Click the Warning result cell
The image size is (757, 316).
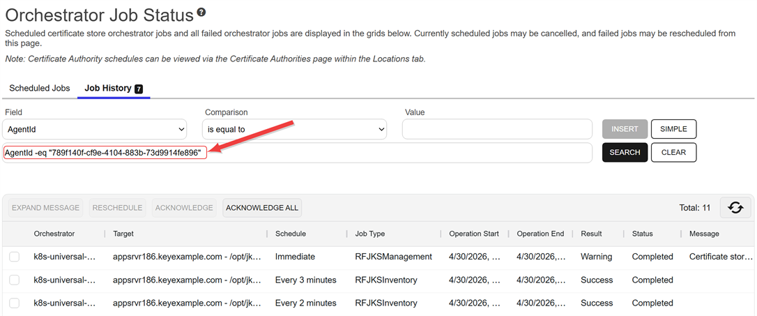pyautogui.click(x=597, y=257)
